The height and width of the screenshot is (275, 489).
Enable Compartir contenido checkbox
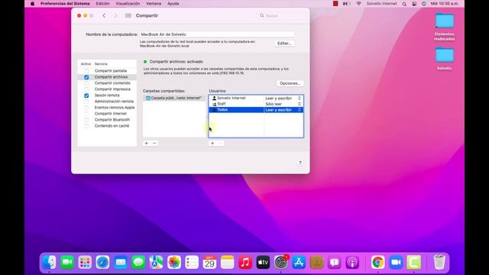86,83
